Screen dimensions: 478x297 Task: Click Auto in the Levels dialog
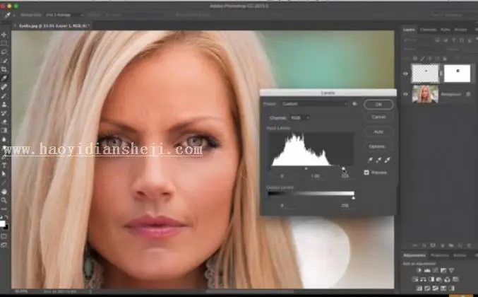378,132
